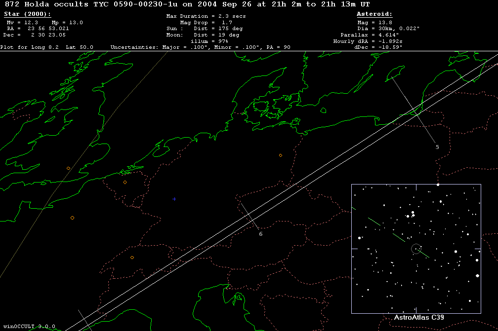This screenshot has width=498, height=331.
Task: Click the winOCCULT 3.0.0 version label
Action: 29,327
